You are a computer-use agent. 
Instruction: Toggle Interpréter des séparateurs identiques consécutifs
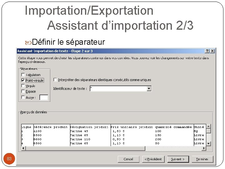click(55, 80)
